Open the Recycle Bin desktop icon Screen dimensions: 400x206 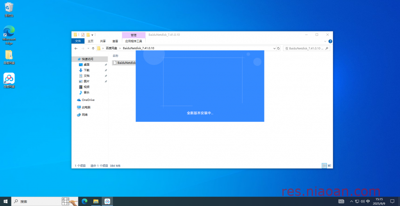[x=9, y=9]
